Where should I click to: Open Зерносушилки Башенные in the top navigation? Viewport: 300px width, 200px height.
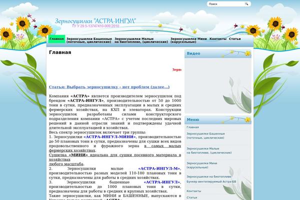click(x=89, y=40)
